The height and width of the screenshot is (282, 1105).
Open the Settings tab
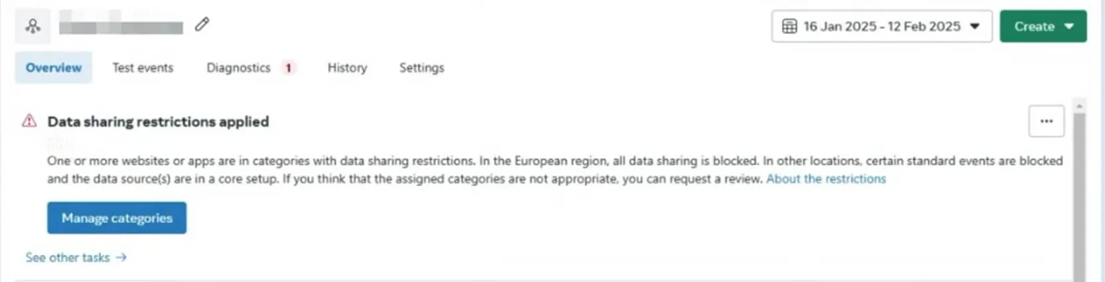click(x=421, y=68)
